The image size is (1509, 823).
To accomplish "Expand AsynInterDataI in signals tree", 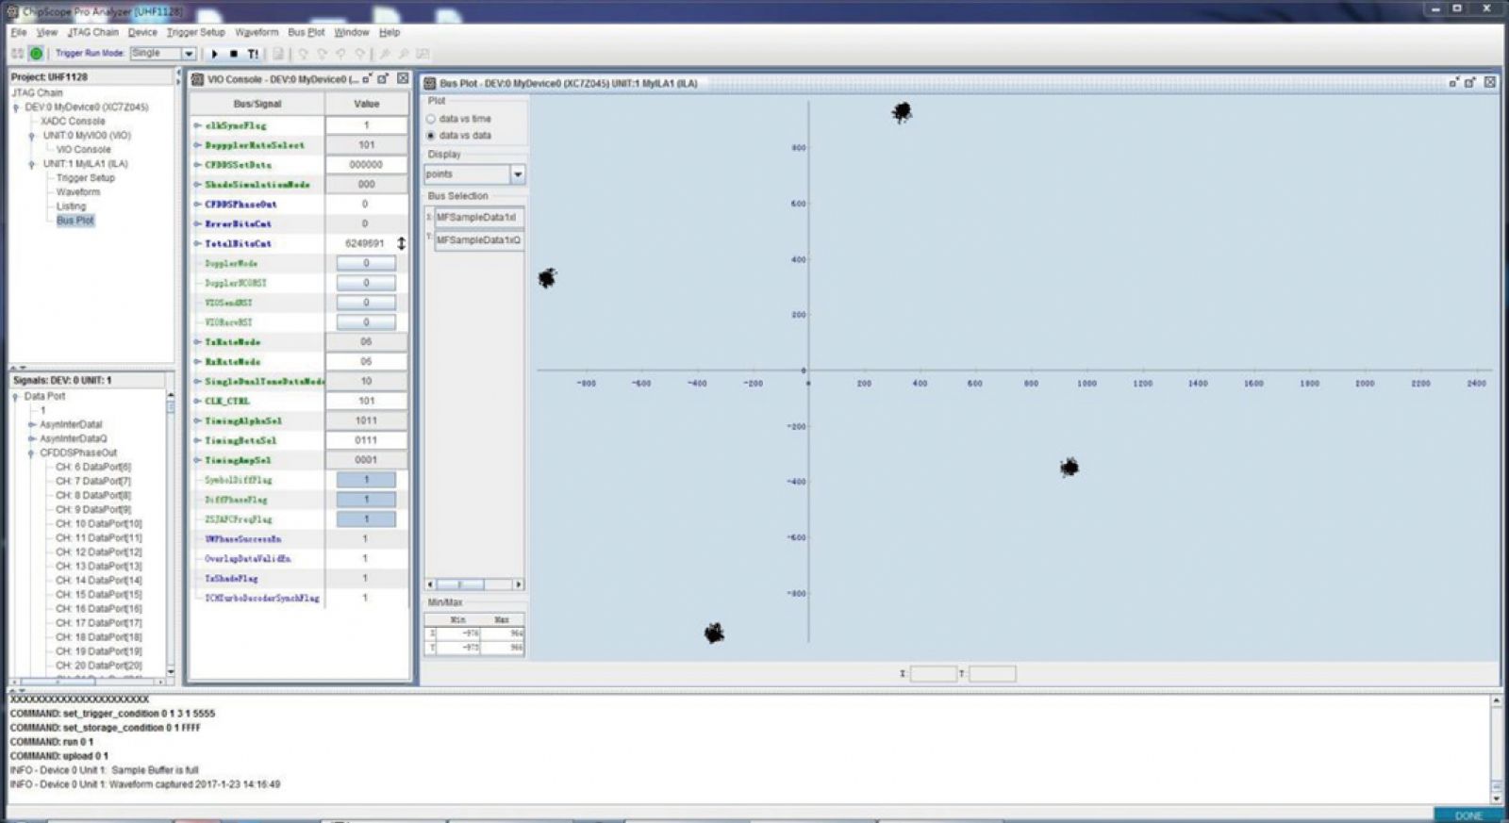I will [x=32, y=425].
